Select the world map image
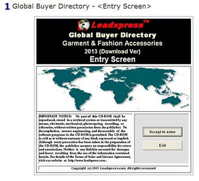199x181 pixels. point(114,89)
